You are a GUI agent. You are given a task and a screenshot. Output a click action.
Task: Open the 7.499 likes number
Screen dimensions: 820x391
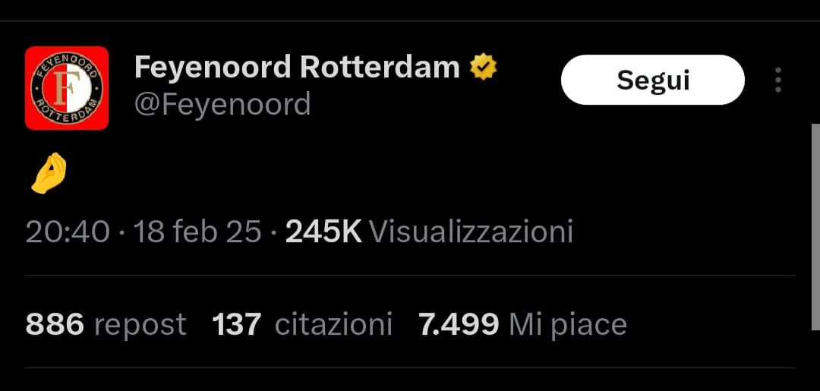tap(459, 324)
